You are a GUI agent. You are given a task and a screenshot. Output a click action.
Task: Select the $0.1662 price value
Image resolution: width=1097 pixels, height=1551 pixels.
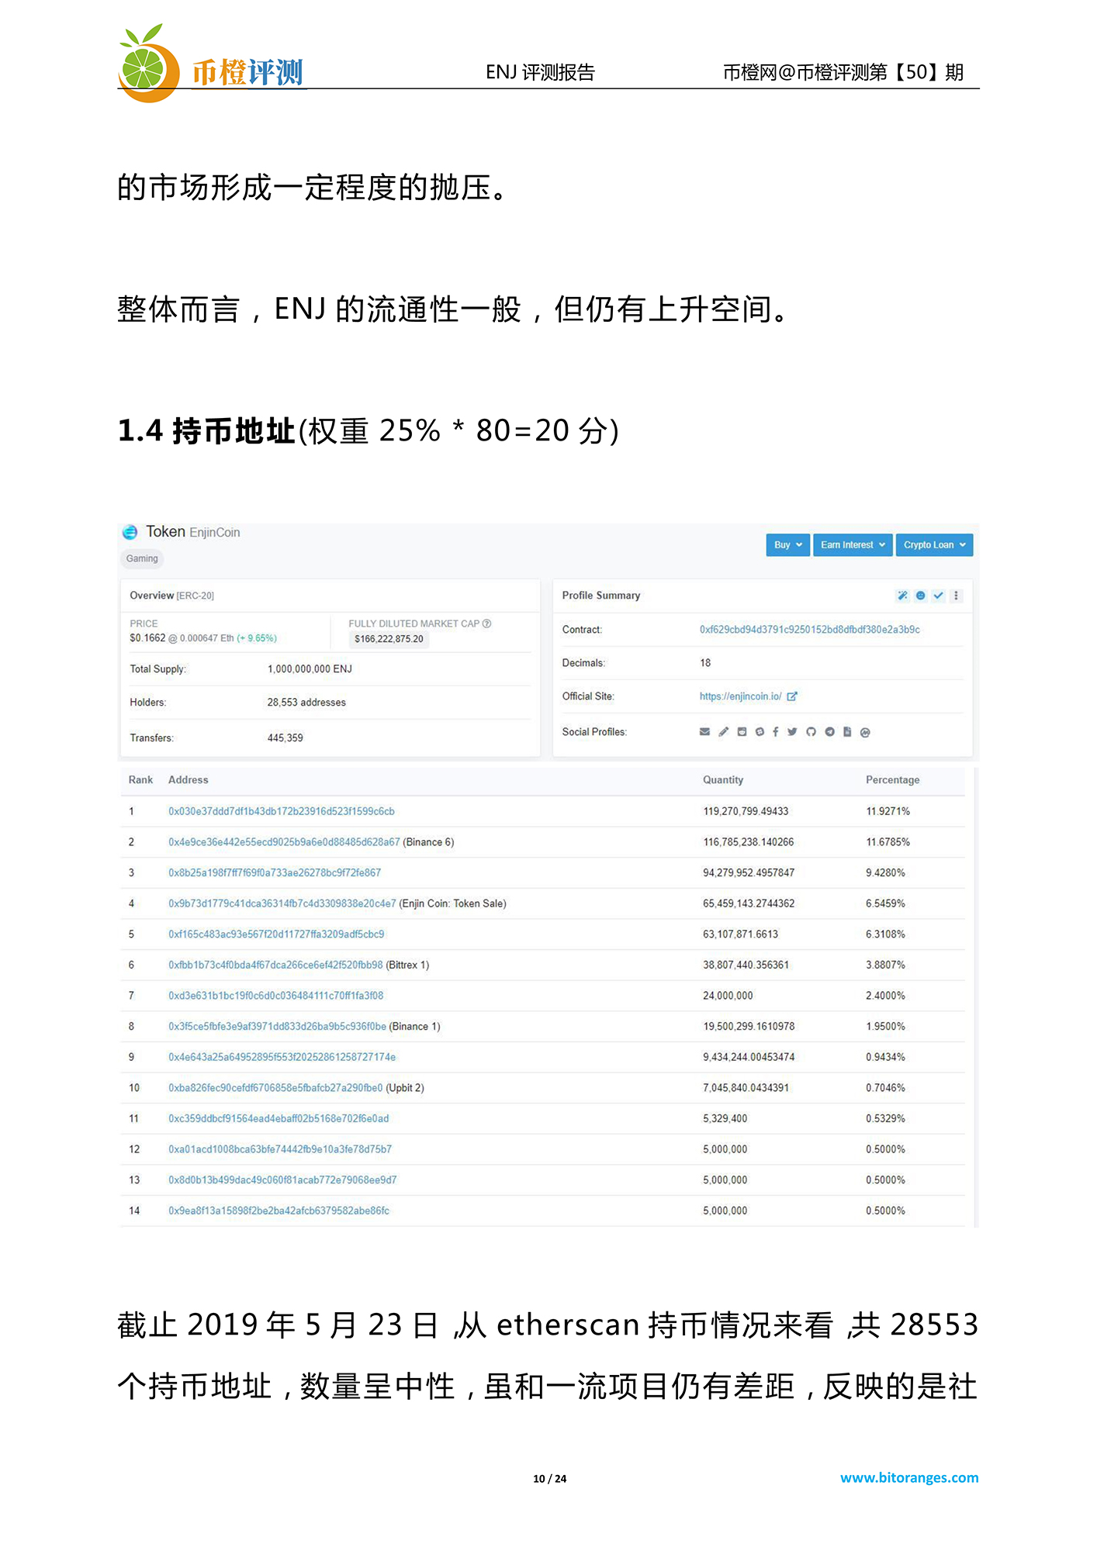(x=147, y=638)
